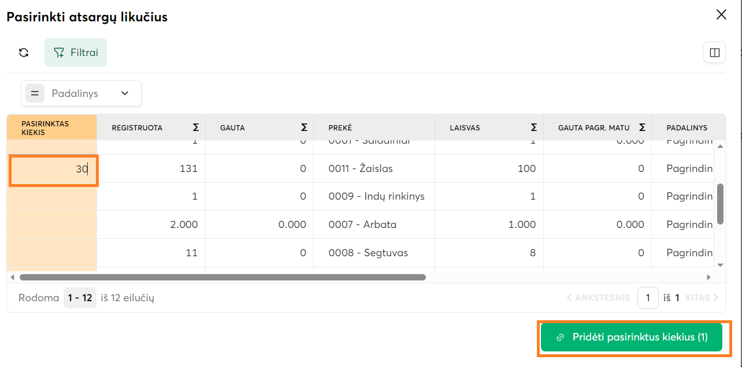The width and height of the screenshot is (742, 367).
Task: Go to previous page with Ankstesnis
Action: coord(598,298)
